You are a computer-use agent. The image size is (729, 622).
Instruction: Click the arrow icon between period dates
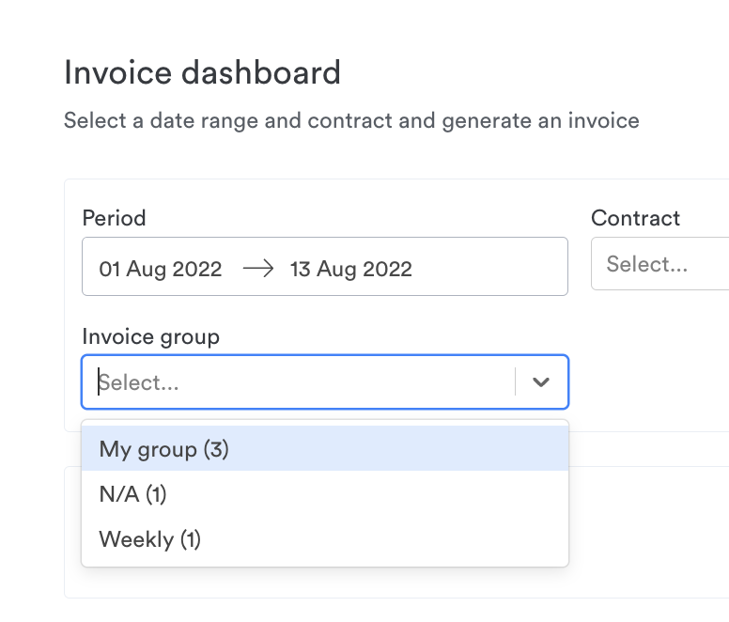[258, 269]
